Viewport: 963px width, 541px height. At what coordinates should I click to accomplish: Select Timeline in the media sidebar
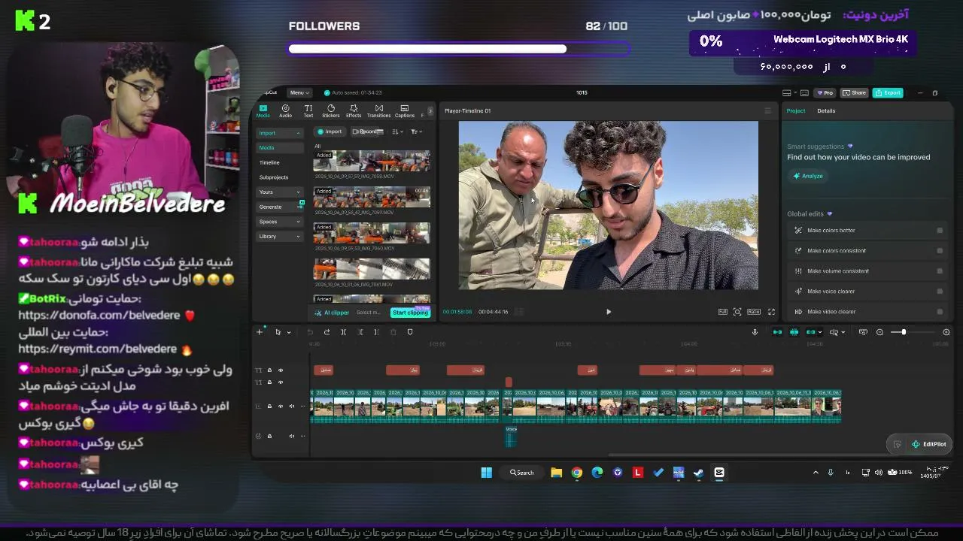[x=269, y=162]
